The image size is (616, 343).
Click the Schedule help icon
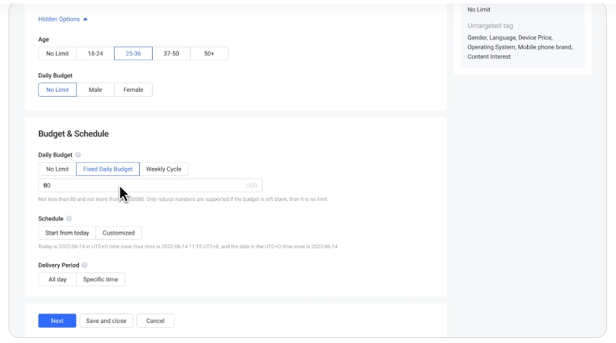point(69,218)
